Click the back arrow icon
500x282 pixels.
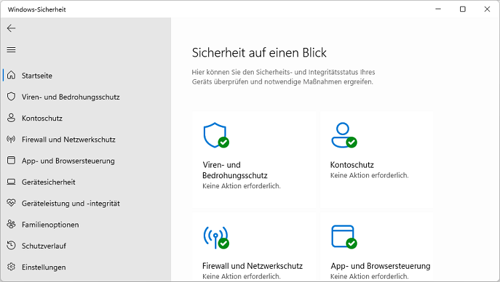tap(11, 29)
